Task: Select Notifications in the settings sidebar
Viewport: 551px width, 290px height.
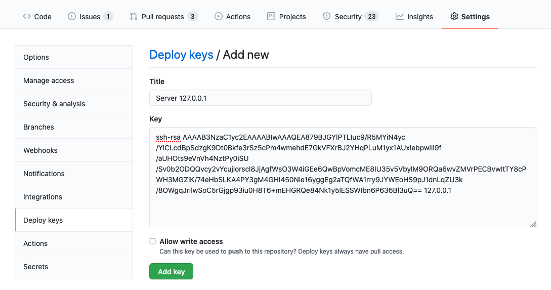Action: click(44, 174)
